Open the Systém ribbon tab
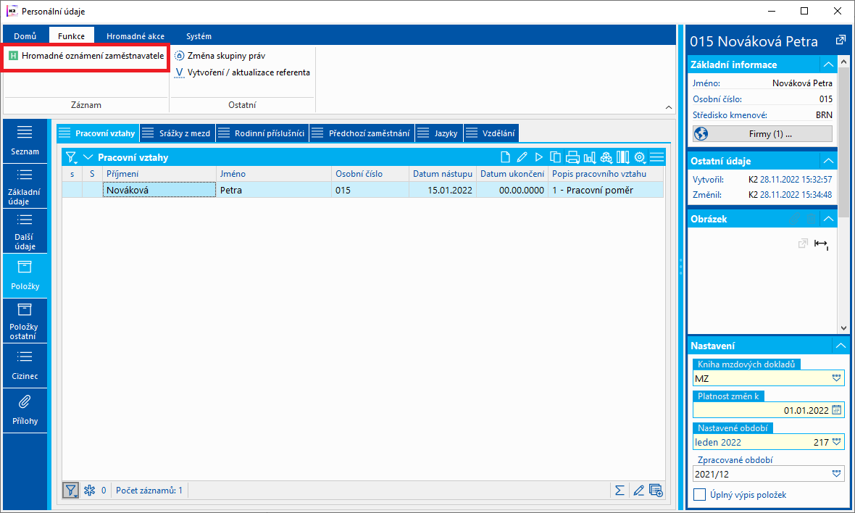This screenshot has width=855, height=513. coord(199,36)
